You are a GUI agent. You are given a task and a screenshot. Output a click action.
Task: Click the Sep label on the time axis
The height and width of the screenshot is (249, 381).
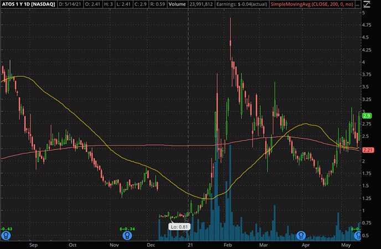click(x=33, y=245)
